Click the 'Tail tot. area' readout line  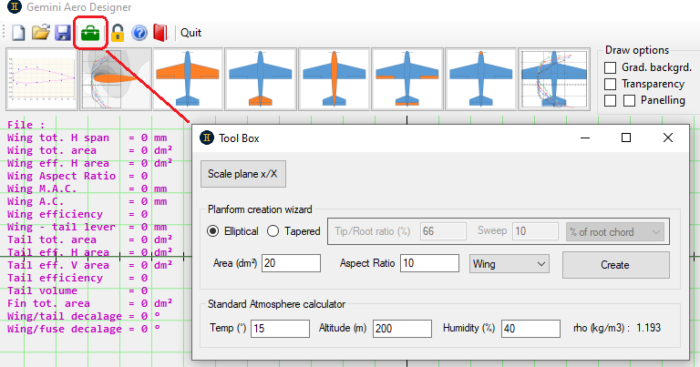[90, 240]
